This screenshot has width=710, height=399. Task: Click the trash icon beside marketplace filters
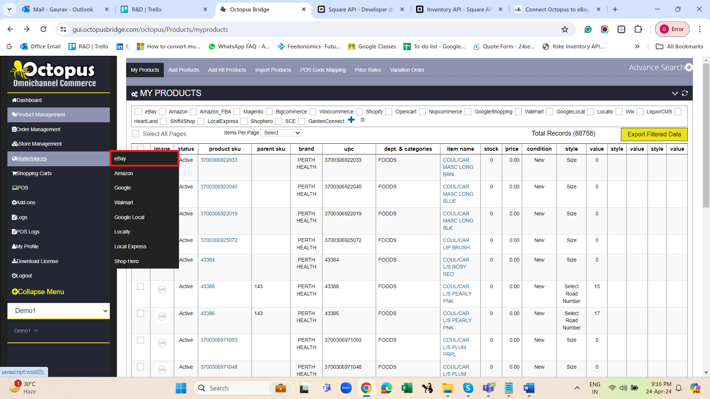coord(362,120)
